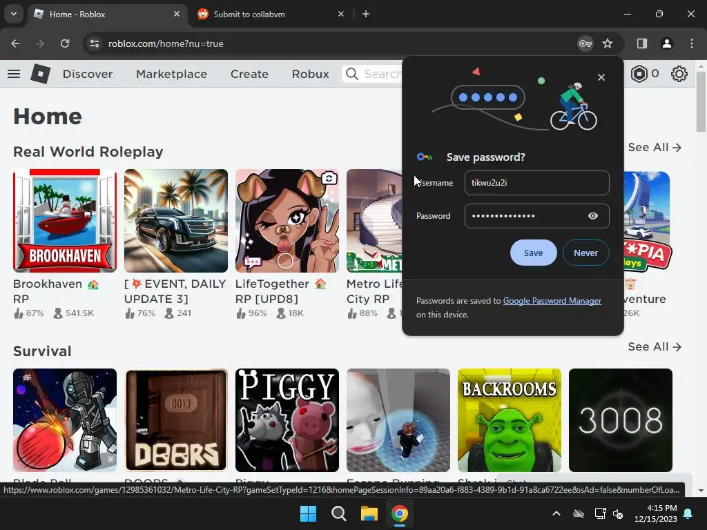
Task: Open the Robux menu item
Action: [x=310, y=74]
